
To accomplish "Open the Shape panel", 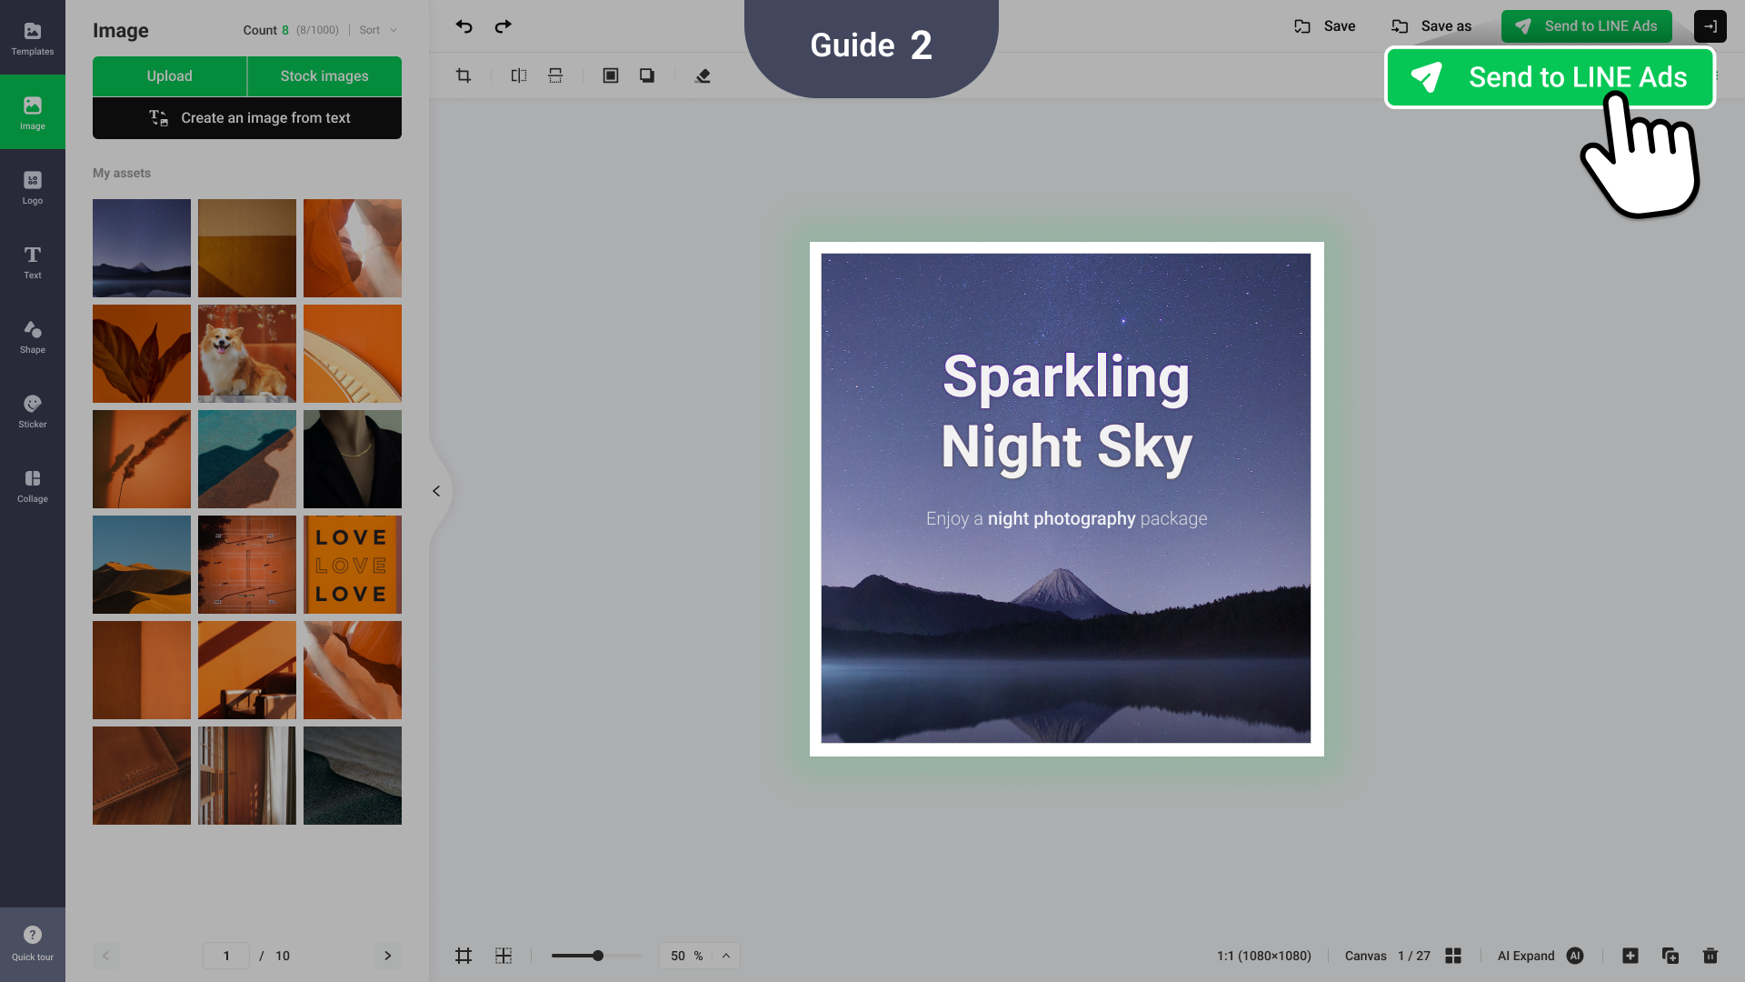I will (x=33, y=336).
